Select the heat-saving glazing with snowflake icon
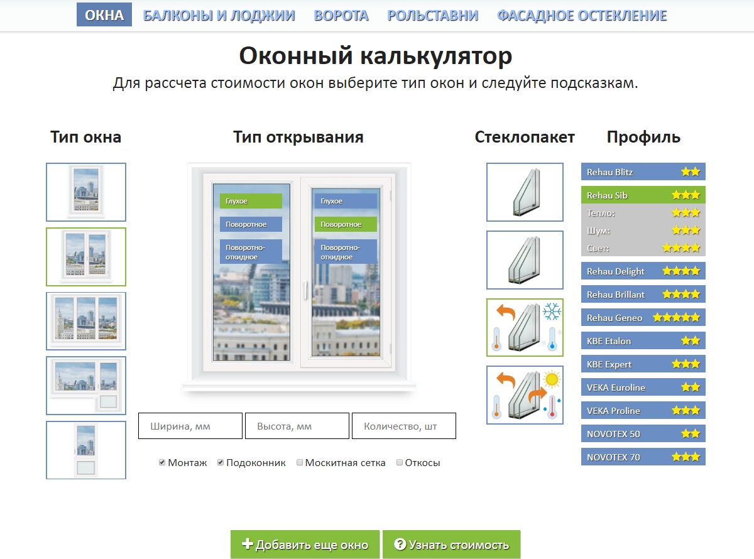This screenshot has width=754, height=559. tap(525, 328)
